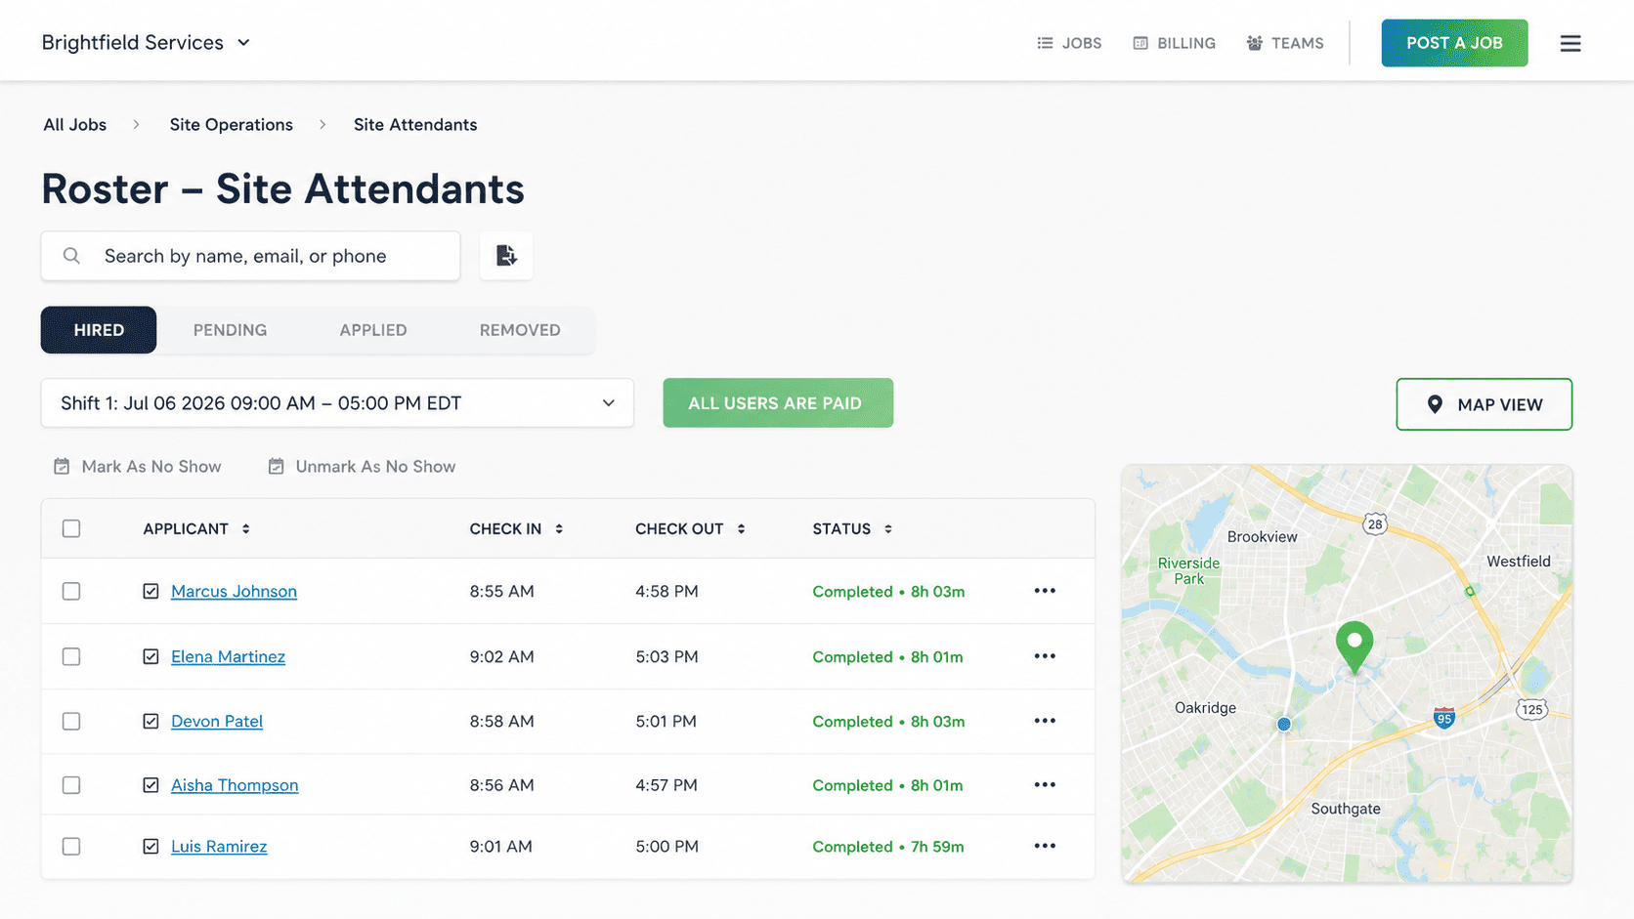Image resolution: width=1634 pixels, height=919 pixels.
Task: Click the 'Completed • 7h 59m' status
Action: (888, 847)
